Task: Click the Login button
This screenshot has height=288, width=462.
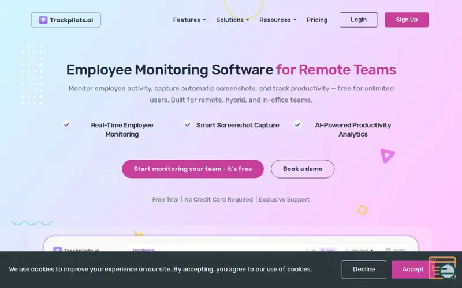Action: coord(359,20)
